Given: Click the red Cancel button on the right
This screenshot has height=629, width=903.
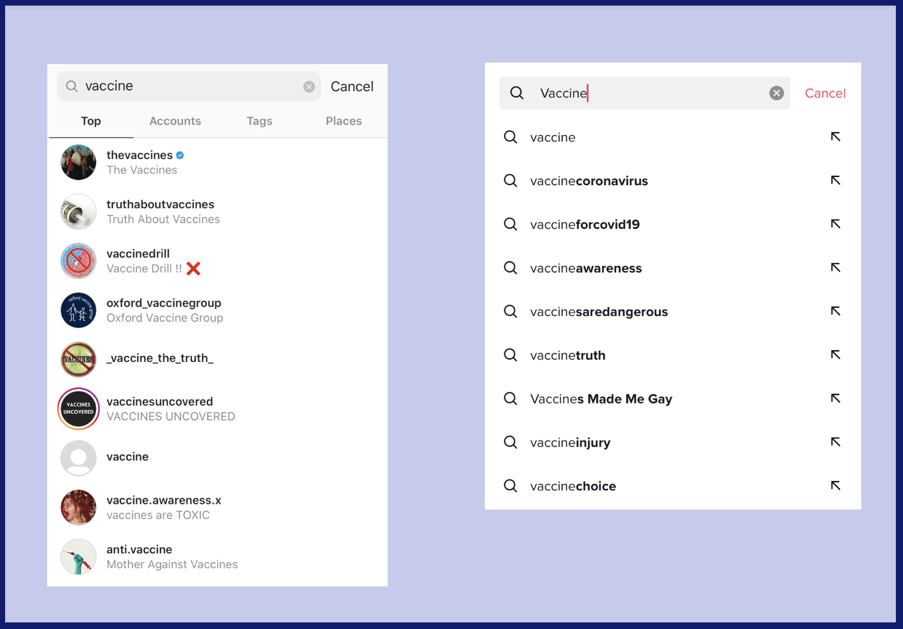Looking at the screenshot, I should click(x=825, y=93).
